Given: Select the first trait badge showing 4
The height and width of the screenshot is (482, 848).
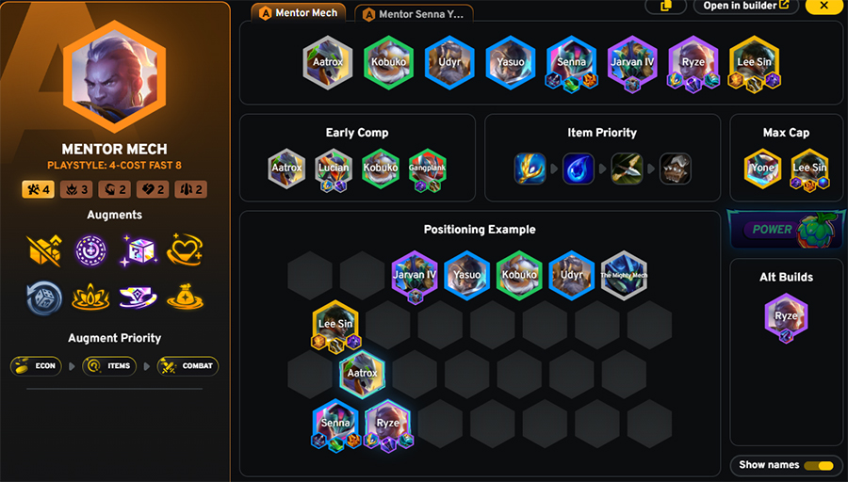Looking at the screenshot, I should click(38, 189).
